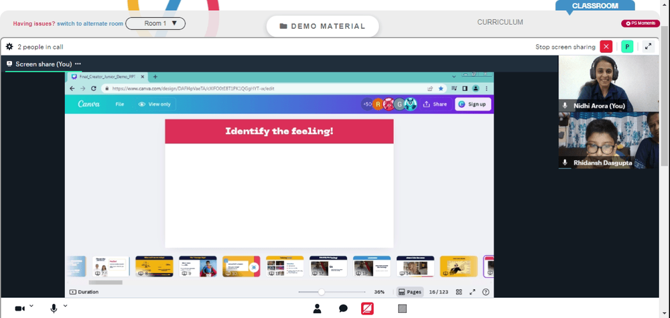670x318 pixels.
Task: Open browser media control icon
Action: (x=454, y=88)
